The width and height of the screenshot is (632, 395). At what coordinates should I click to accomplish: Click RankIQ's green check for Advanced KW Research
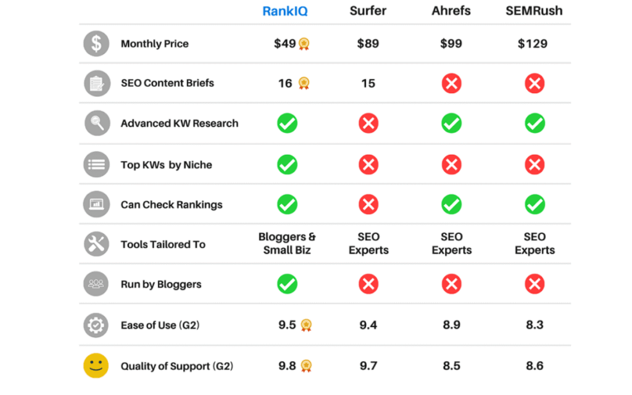click(x=288, y=123)
